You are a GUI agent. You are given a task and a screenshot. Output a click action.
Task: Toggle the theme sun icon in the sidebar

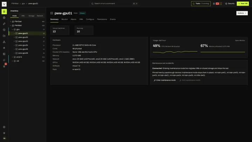[x=4, y=133]
